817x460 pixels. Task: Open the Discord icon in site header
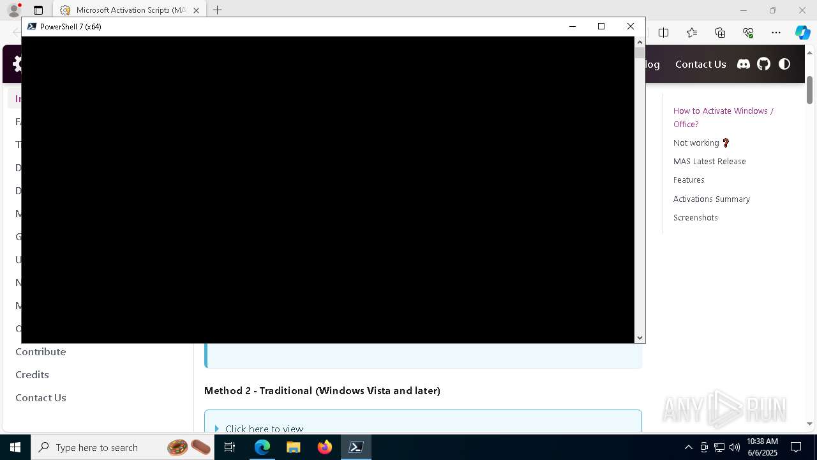click(x=744, y=64)
